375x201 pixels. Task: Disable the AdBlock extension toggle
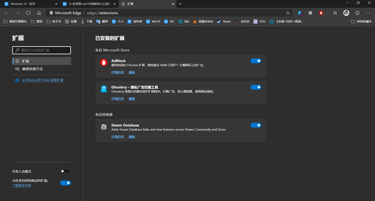pos(256,61)
